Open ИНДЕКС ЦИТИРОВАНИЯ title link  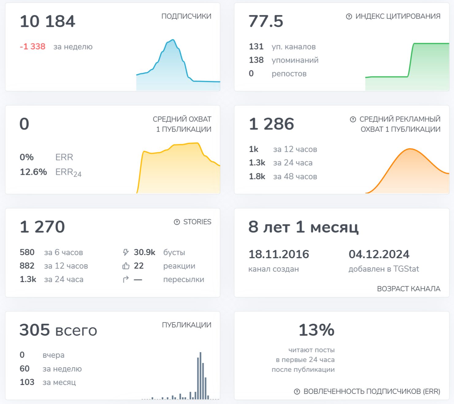(398, 16)
